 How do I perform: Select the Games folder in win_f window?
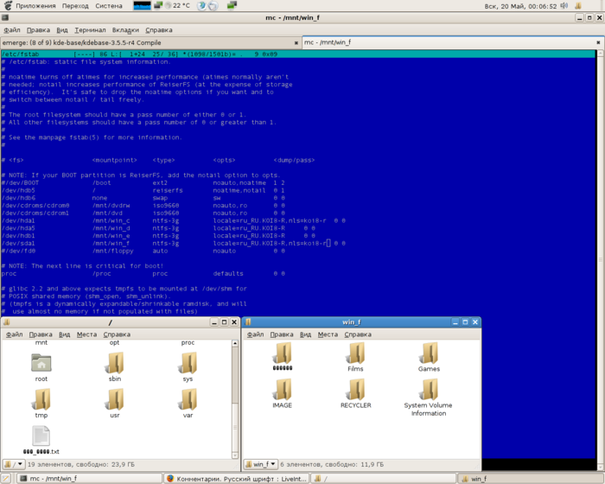(x=429, y=353)
